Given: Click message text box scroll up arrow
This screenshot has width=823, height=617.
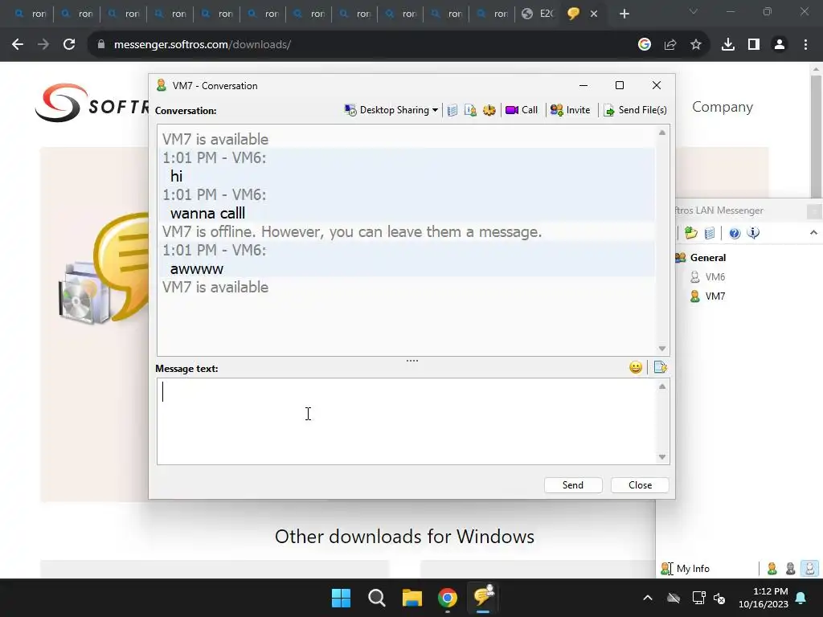Looking at the screenshot, I should (662, 386).
